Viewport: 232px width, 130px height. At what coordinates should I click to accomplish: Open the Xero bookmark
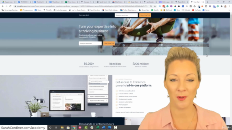(177, 10)
